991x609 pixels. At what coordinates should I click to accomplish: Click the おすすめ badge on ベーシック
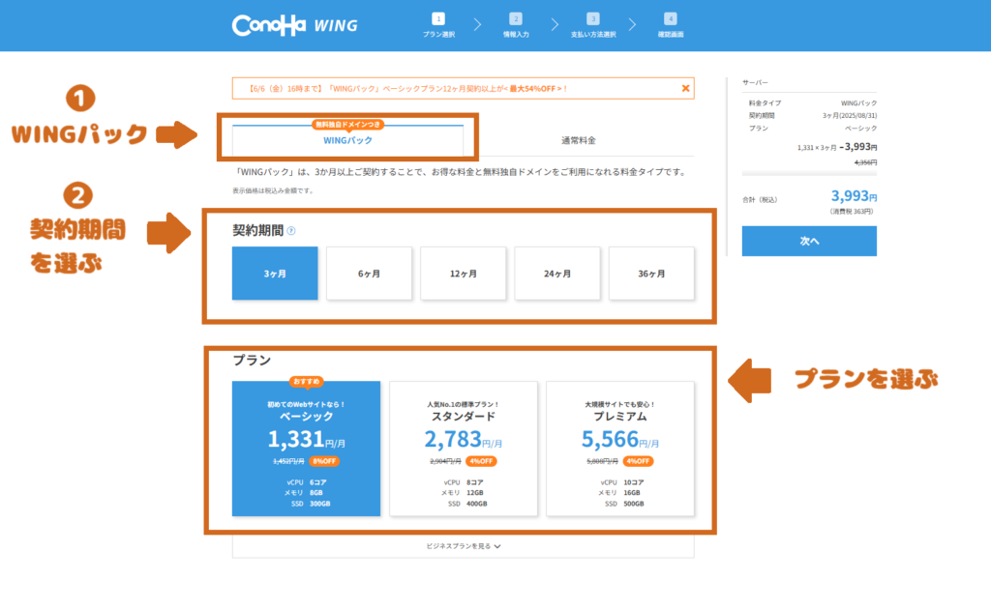(x=307, y=381)
